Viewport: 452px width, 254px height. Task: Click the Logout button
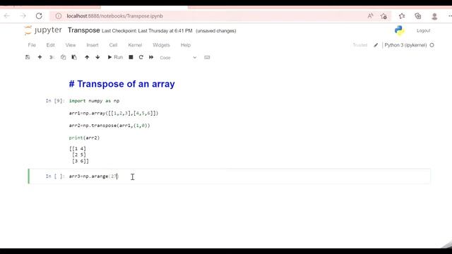(x=424, y=30)
